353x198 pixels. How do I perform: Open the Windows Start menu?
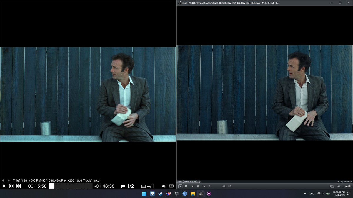(x=144, y=194)
